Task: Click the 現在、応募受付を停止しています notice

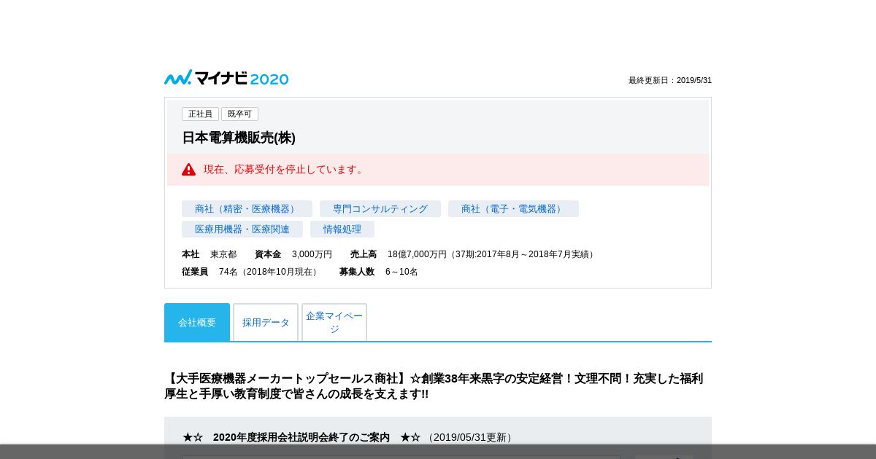Action: click(285, 169)
